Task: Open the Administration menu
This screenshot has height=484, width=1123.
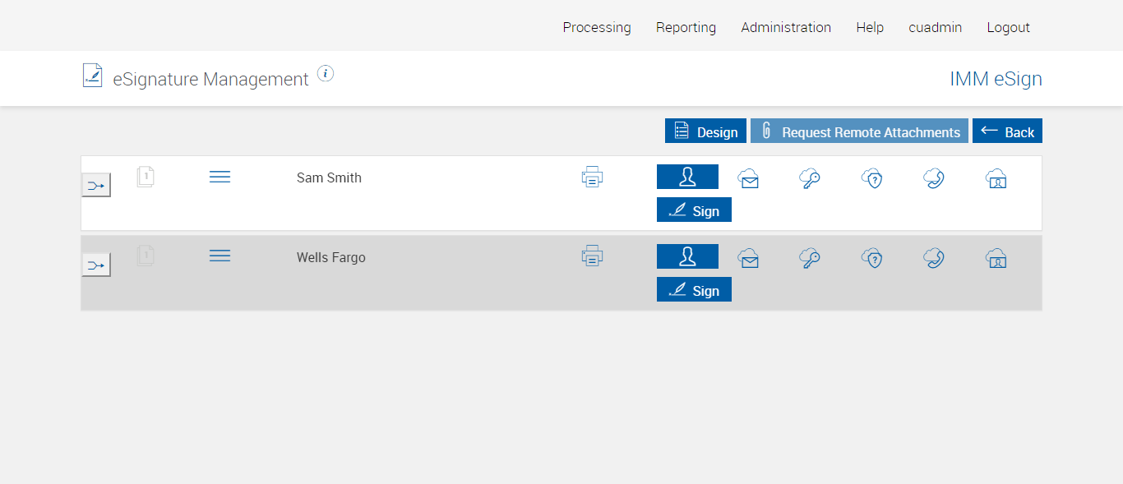Action: pyautogui.click(x=786, y=27)
